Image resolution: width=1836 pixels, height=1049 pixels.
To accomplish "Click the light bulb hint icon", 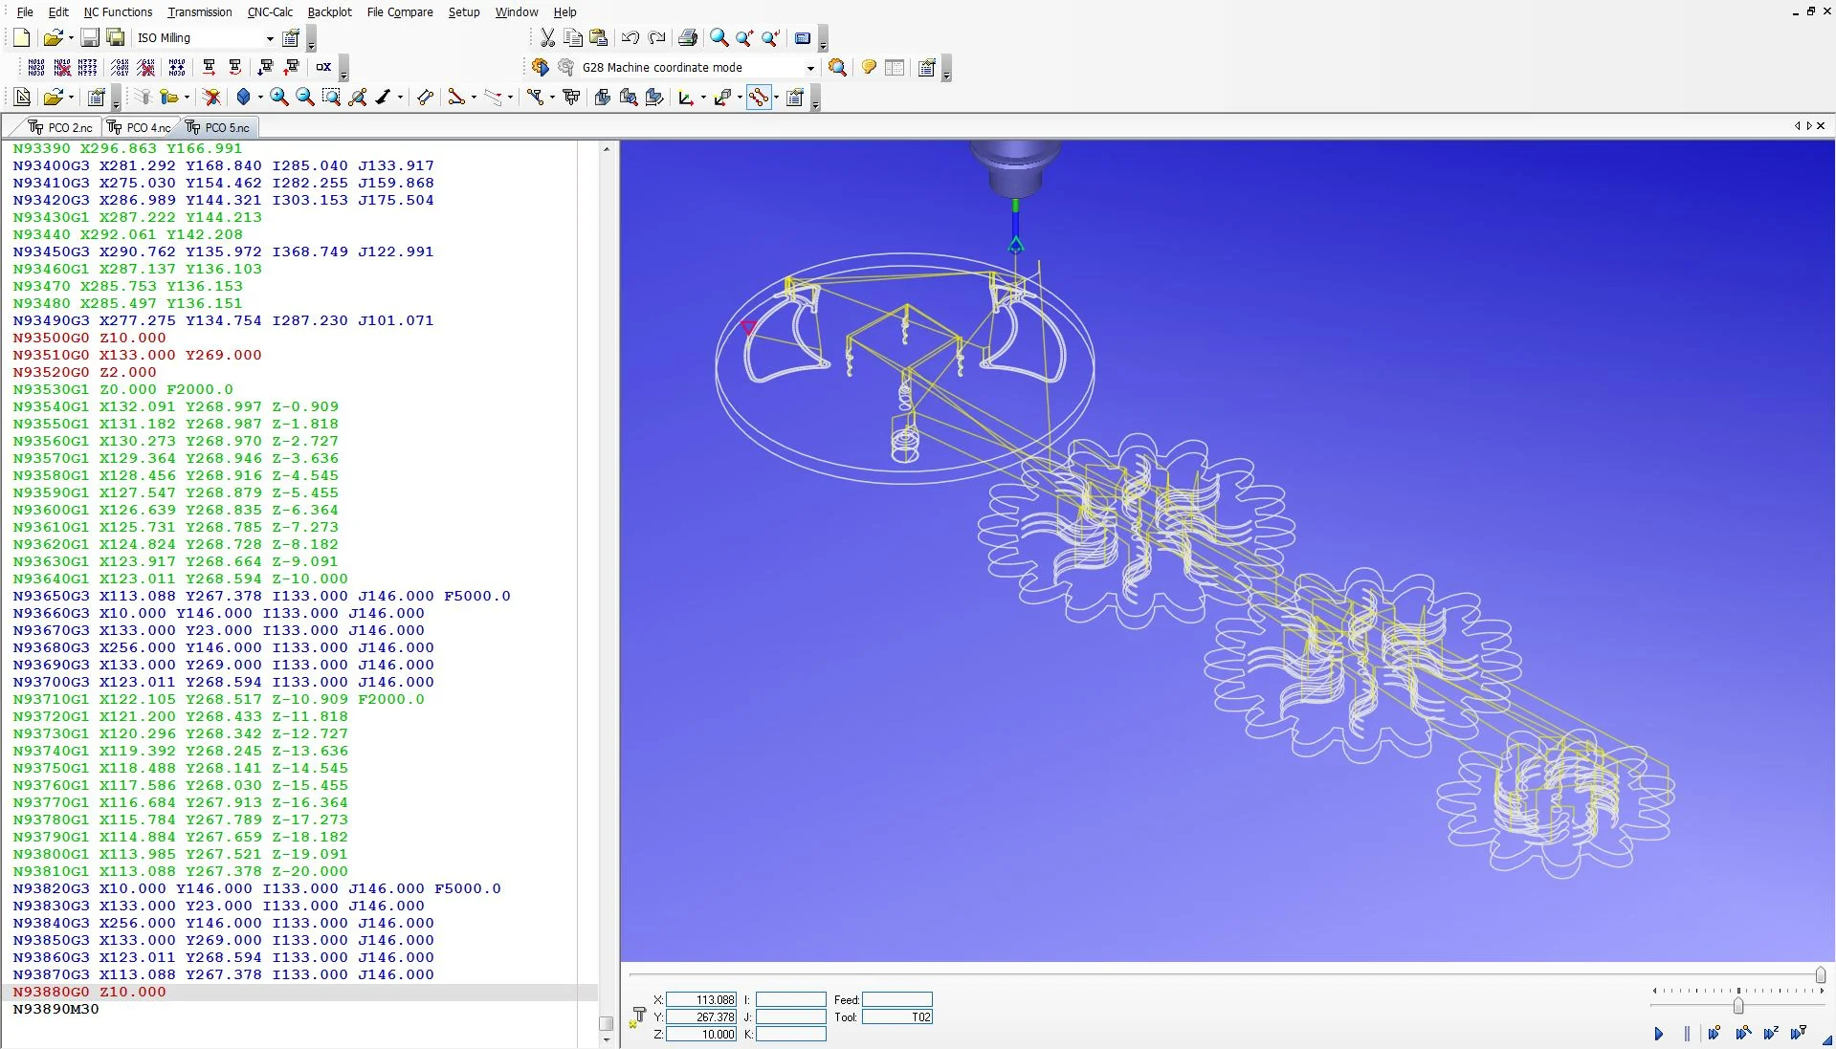I will pos(869,67).
